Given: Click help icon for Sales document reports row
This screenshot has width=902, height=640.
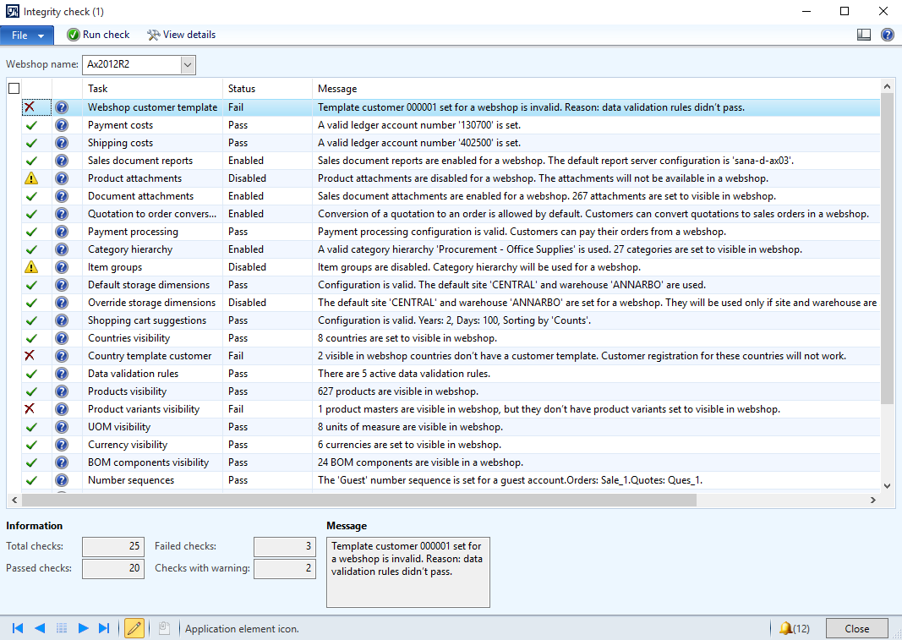Looking at the screenshot, I should [62, 161].
